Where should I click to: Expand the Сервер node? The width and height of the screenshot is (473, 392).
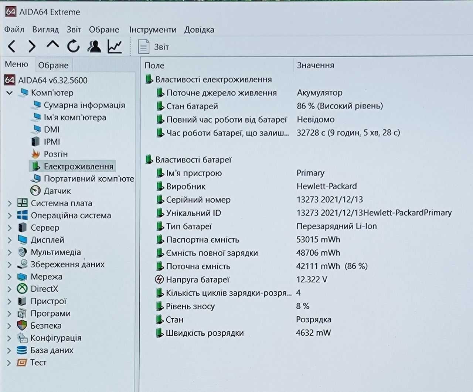(x=10, y=228)
